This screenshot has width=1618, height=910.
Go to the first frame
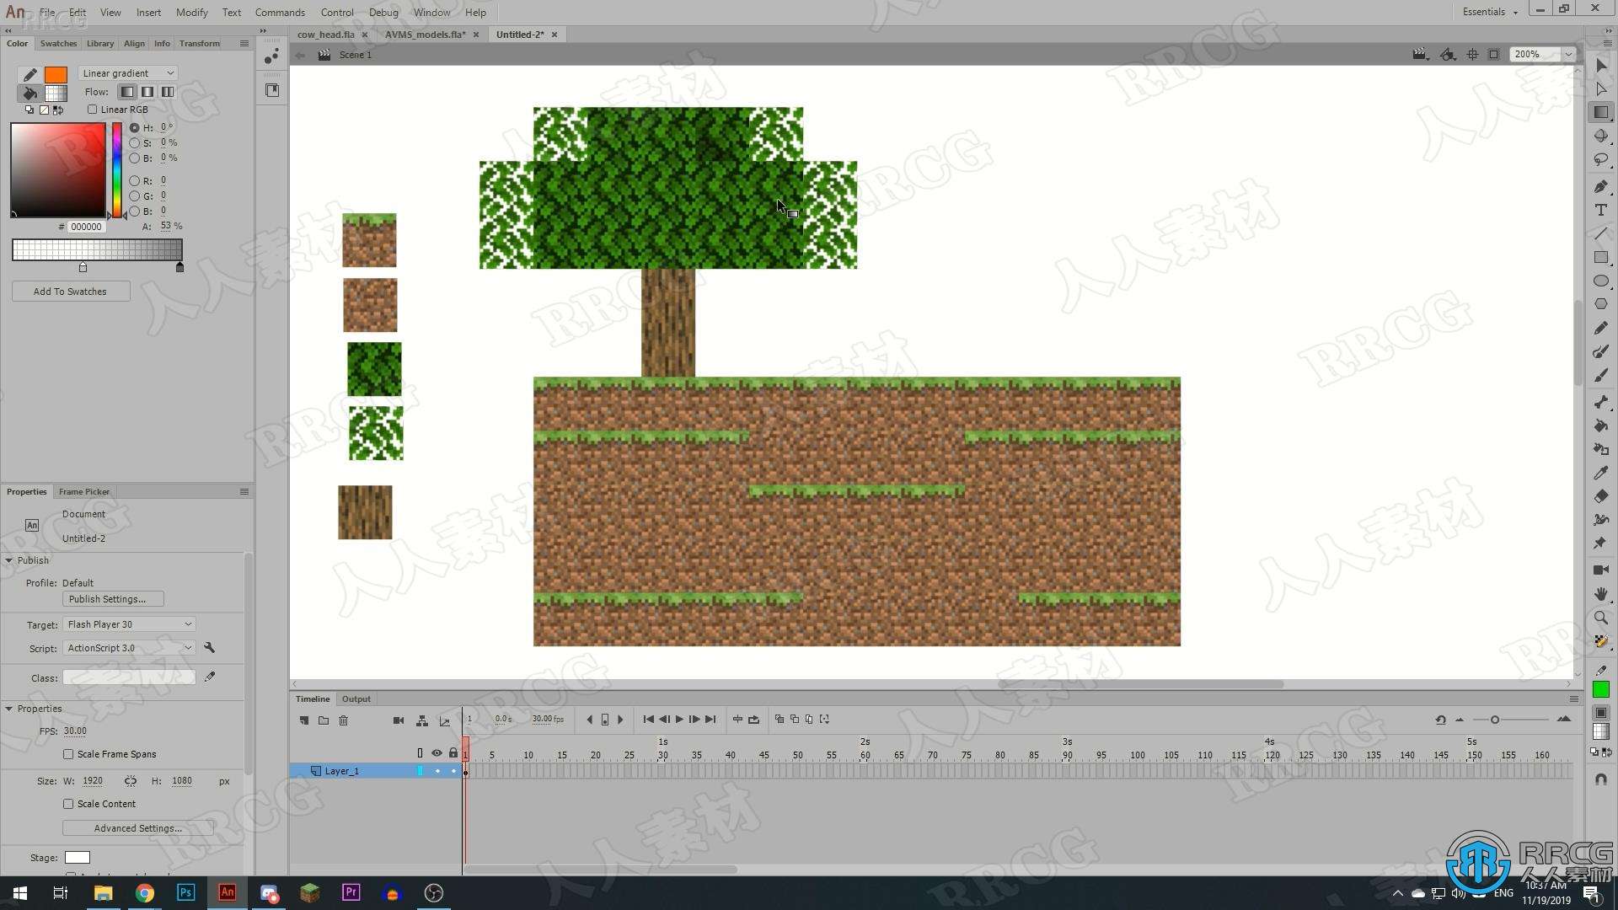pyautogui.click(x=648, y=720)
